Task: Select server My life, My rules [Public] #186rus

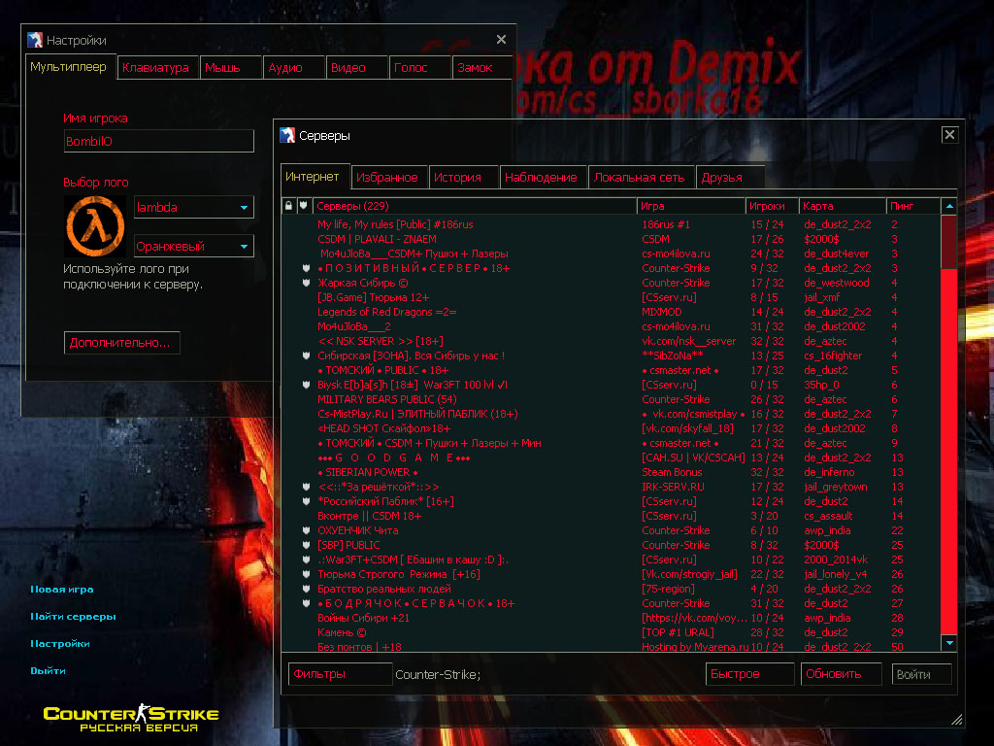Action: (x=612, y=224)
